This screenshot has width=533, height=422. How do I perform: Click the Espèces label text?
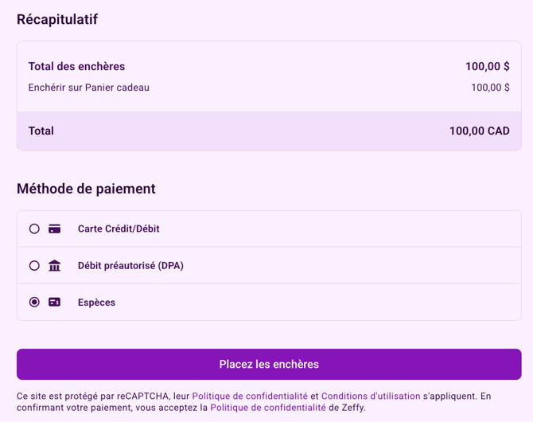click(96, 303)
